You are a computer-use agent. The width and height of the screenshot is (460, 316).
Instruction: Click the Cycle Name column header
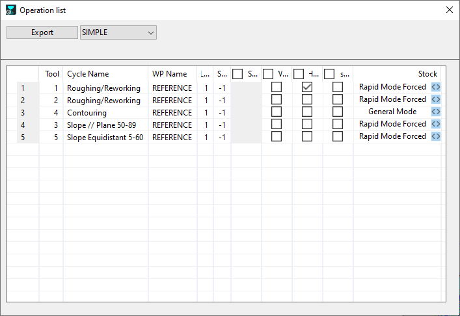click(88, 74)
